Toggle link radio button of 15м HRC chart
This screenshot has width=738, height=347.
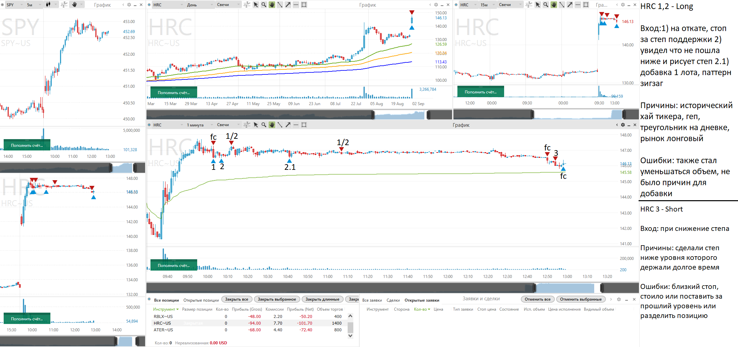[456, 5]
